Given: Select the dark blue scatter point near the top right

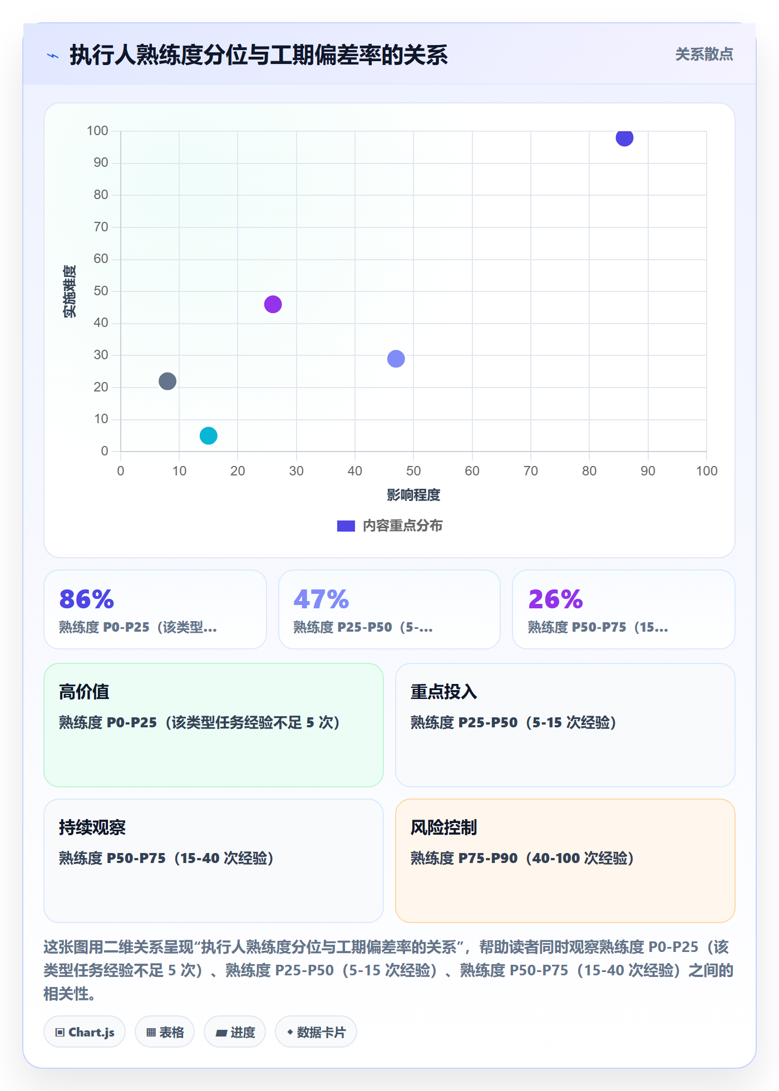Looking at the screenshot, I should (x=624, y=137).
